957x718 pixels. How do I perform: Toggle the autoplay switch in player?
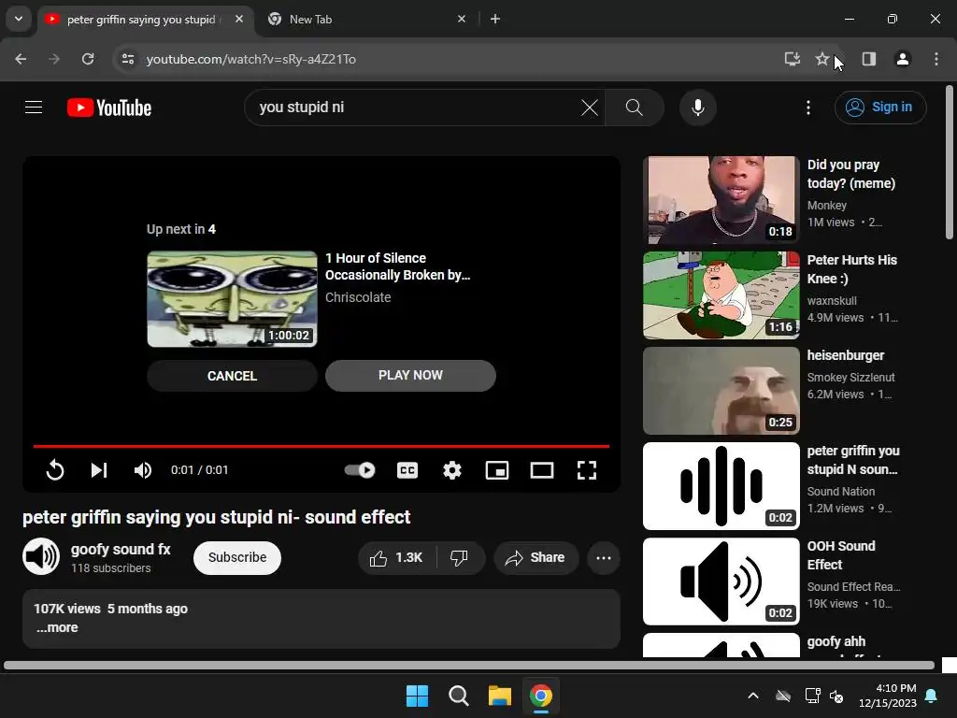point(360,470)
